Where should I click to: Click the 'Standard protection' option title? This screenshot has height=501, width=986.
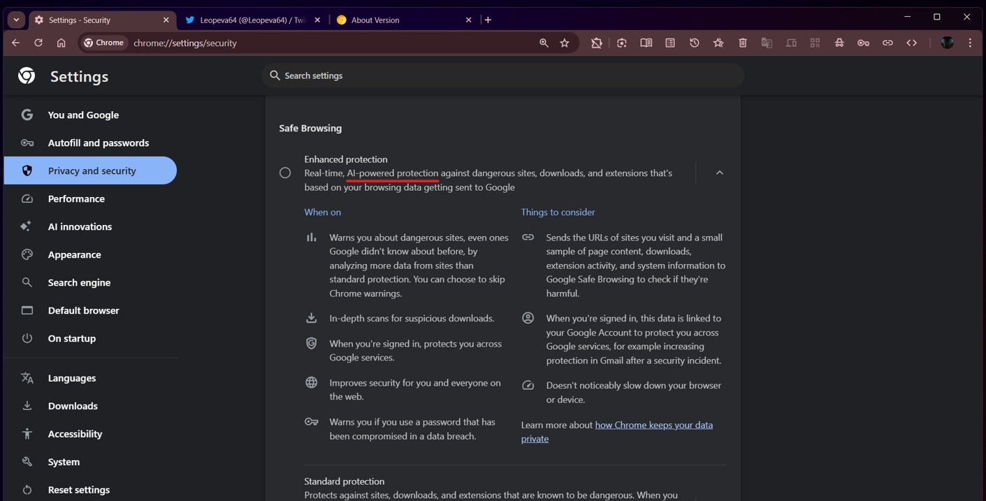(x=345, y=481)
